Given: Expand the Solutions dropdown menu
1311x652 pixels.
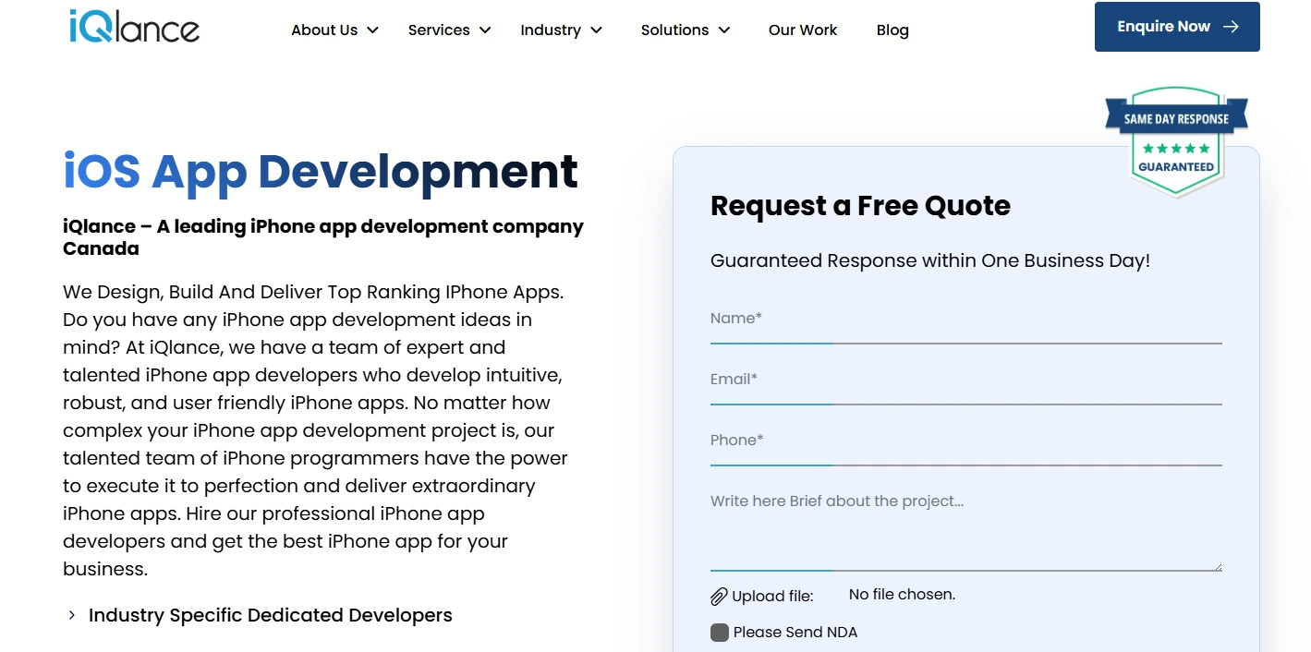Looking at the screenshot, I should [686, 30].
